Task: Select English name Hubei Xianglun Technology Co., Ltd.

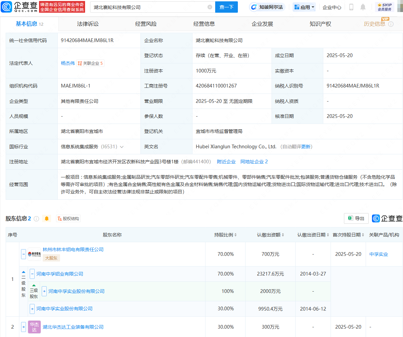Action: coord(236,147)
